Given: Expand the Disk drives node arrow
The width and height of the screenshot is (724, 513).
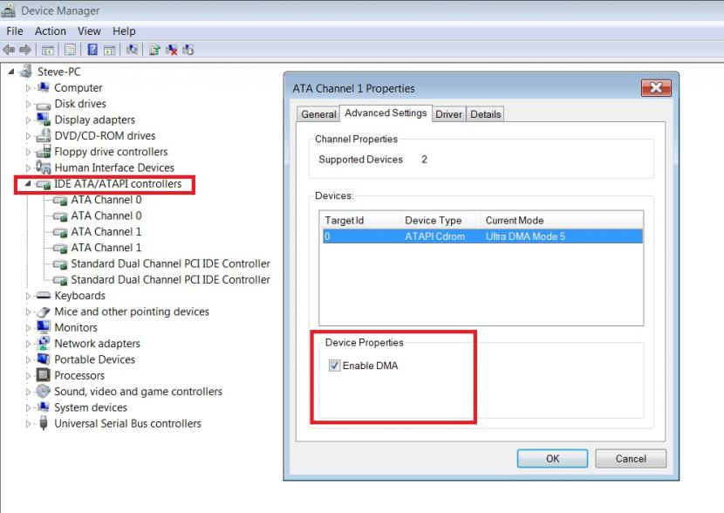Looking at the screenshot, I should pos(28,104).
